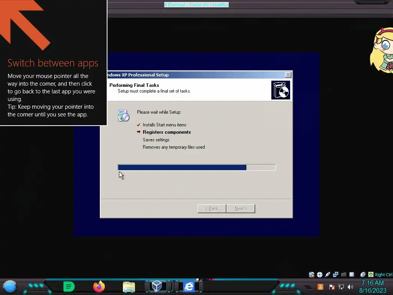
Task: Open the Java update tray icon
Action: (320, 287)
